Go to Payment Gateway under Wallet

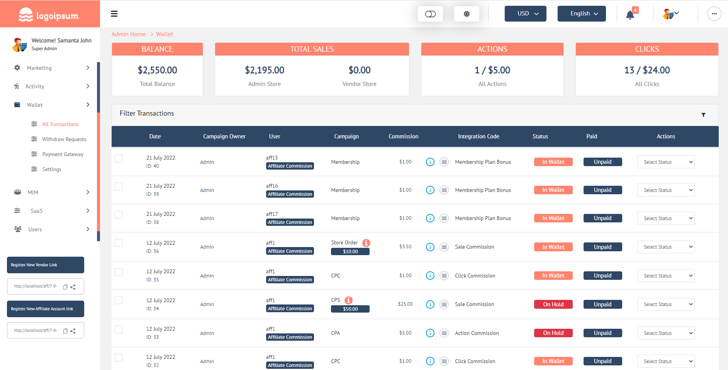[x=63, y=154]
